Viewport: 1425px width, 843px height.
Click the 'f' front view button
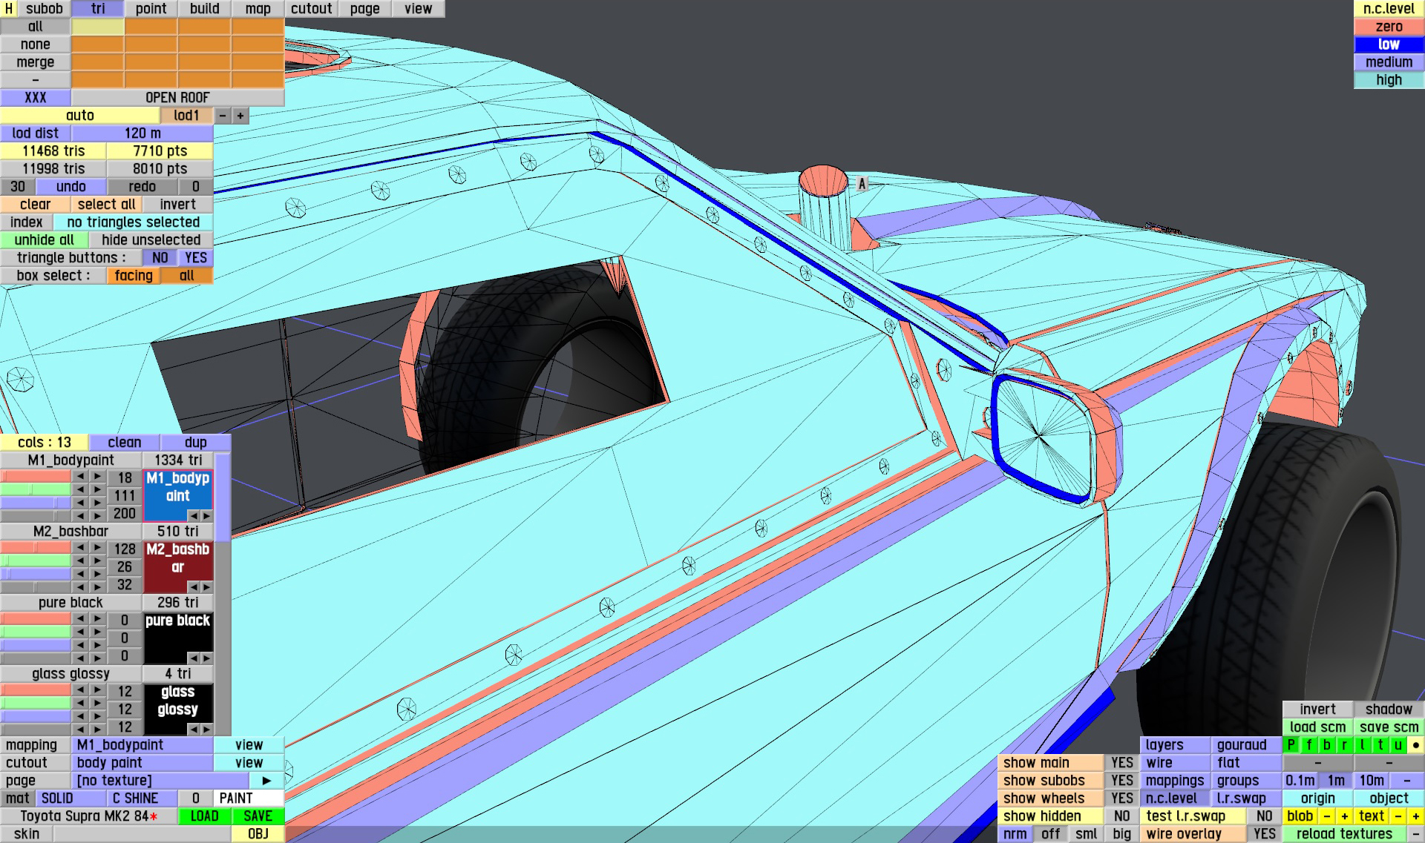[1308, 745]
